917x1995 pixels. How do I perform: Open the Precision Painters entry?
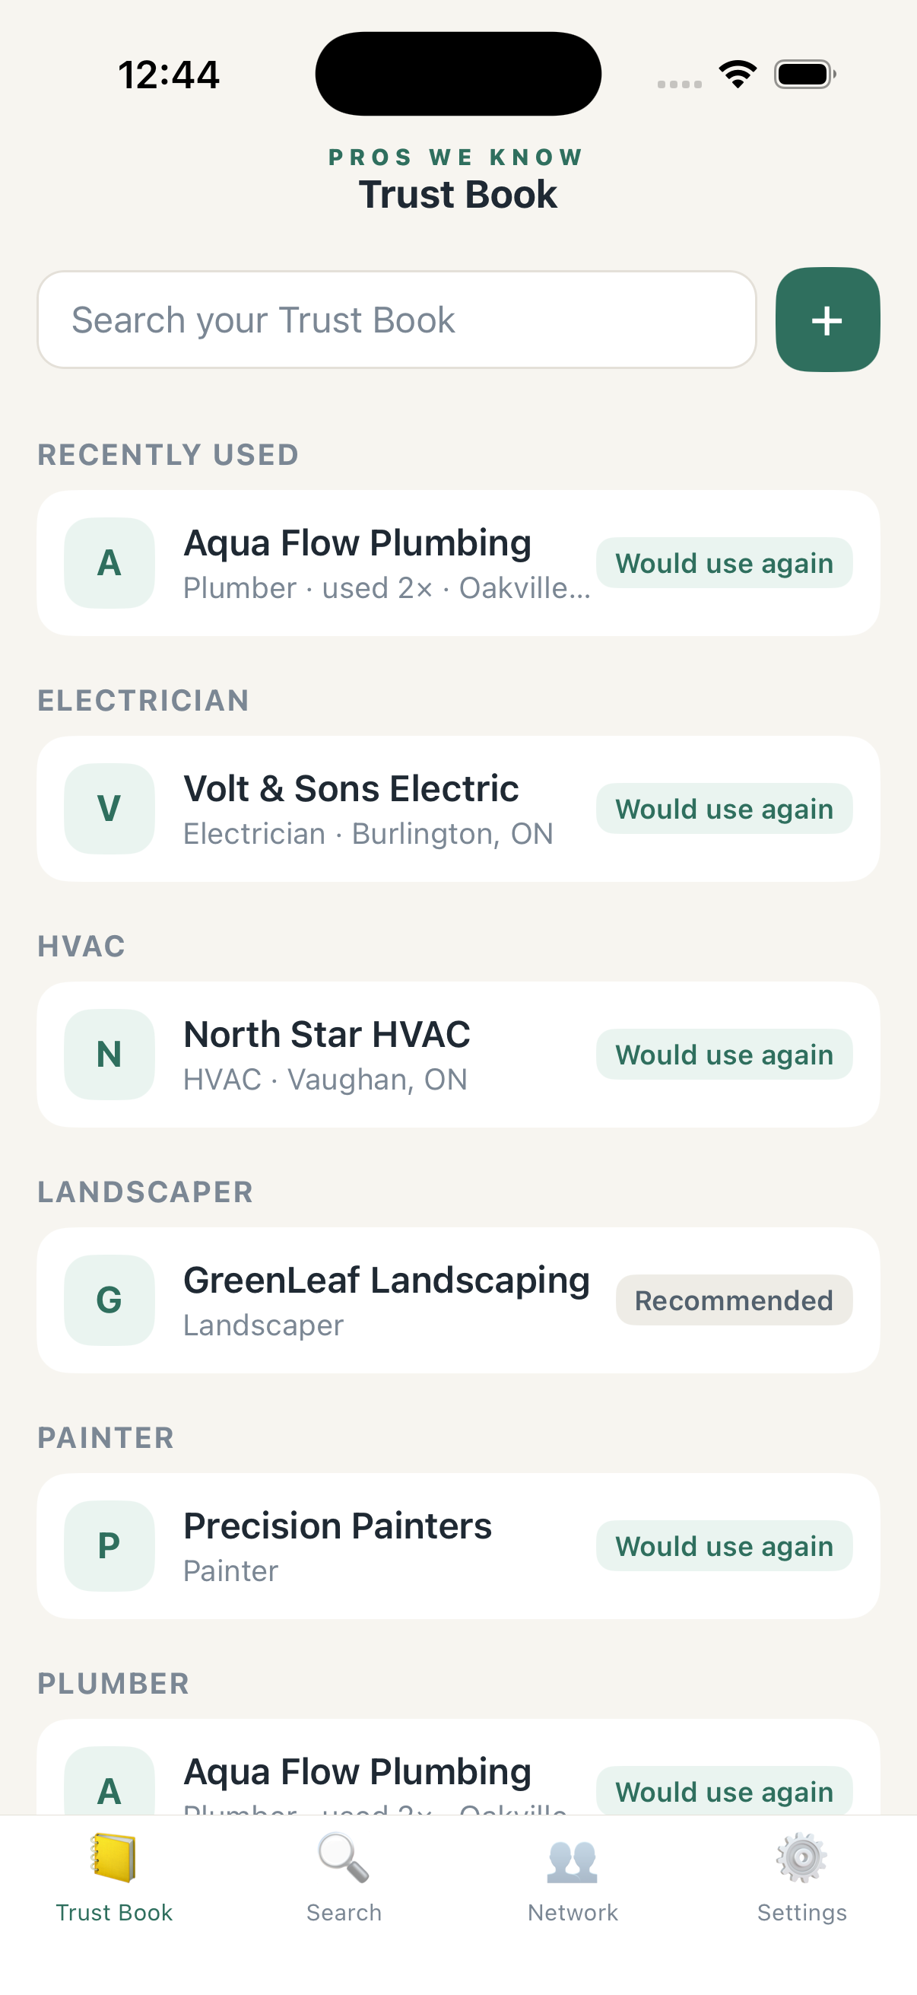tap(458, 1546)
